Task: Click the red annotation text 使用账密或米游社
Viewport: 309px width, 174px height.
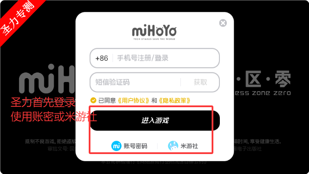Action: (54, 117)
